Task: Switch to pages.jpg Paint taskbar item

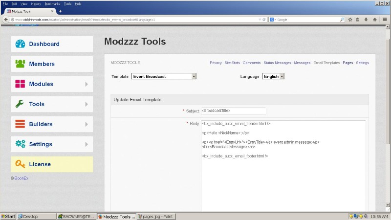Action: tap(156, 216)
